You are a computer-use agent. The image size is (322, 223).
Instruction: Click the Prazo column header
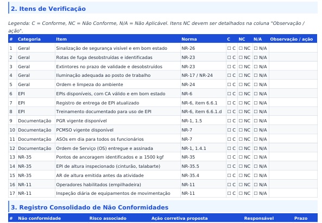pyautogui.click(x=301, y=218)
